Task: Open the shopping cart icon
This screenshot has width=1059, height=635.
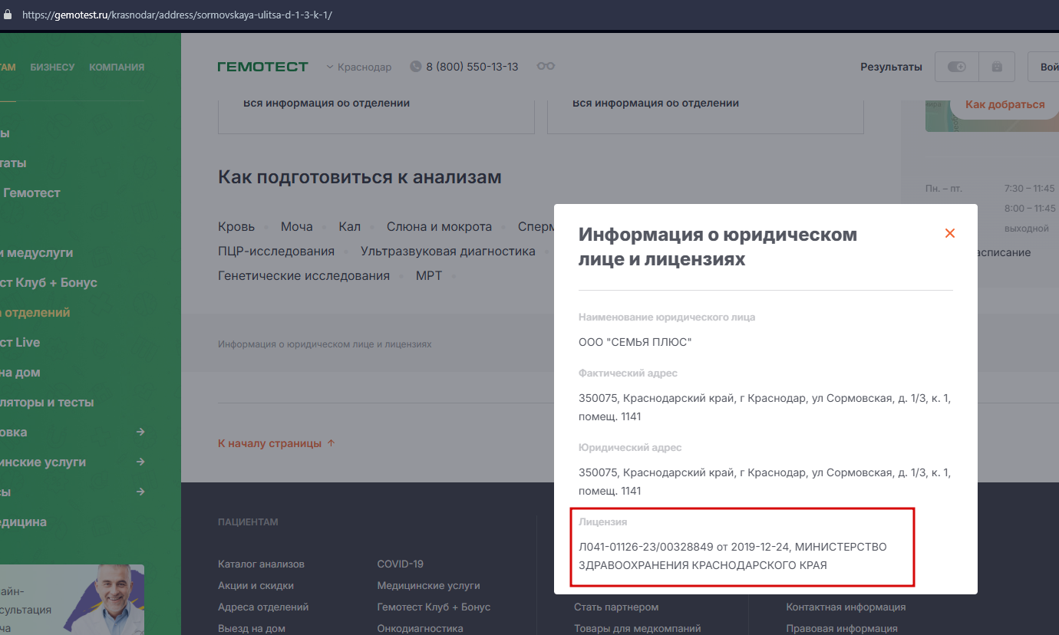Action: click(x=997, y=67)
